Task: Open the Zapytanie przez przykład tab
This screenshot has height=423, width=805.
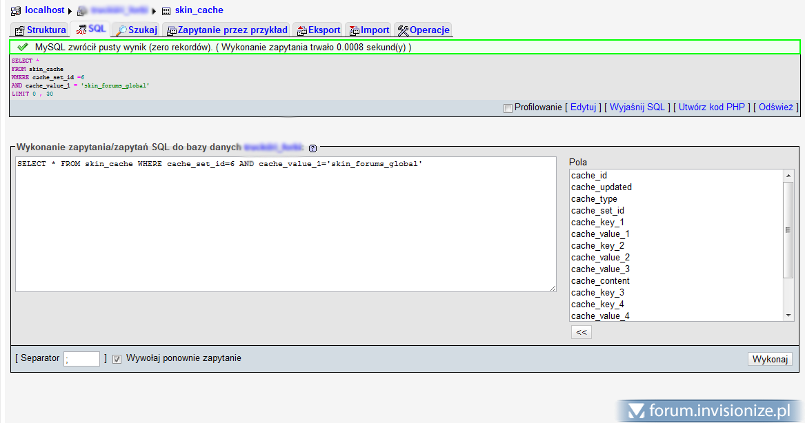Action: point(232,30)
